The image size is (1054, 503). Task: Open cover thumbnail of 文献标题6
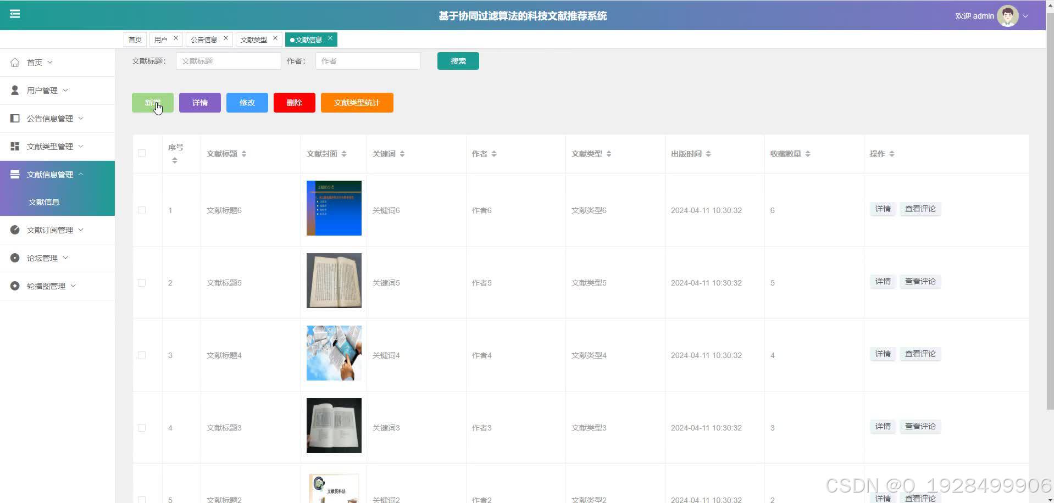pos(334,208)
